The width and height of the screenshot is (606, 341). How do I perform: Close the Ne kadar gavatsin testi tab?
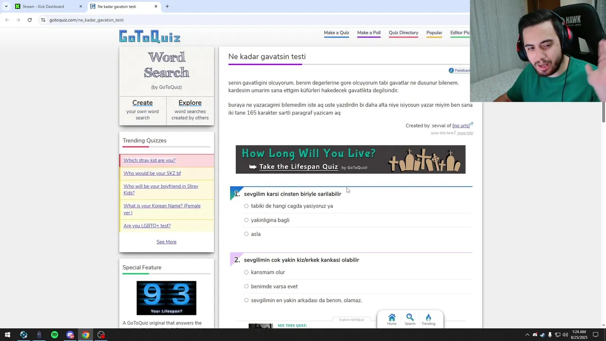[156, 7]
